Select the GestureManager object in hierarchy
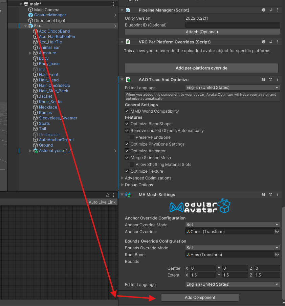The image size is (285, 306). (x=50, y=15)
